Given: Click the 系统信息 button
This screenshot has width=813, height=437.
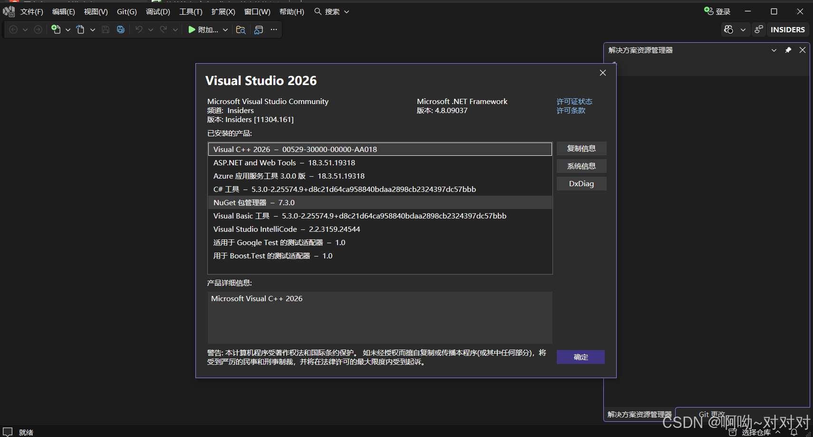Looking at the screenshot, I should 581,166.
